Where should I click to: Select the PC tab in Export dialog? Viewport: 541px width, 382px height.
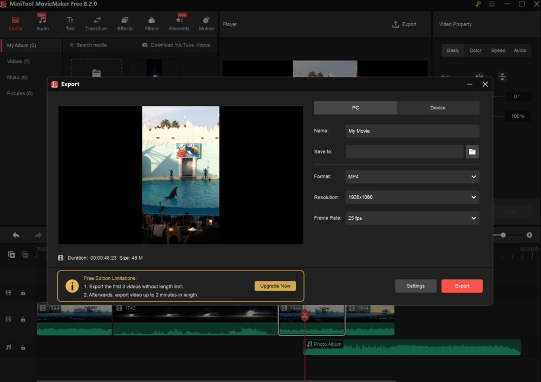coord(355,108)
